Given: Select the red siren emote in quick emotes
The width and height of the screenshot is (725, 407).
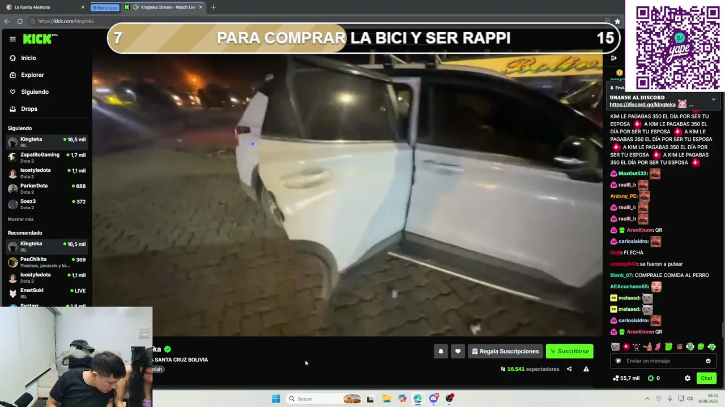Looking at the screenshot, I should pyautogui.click(x=626, y=347).
